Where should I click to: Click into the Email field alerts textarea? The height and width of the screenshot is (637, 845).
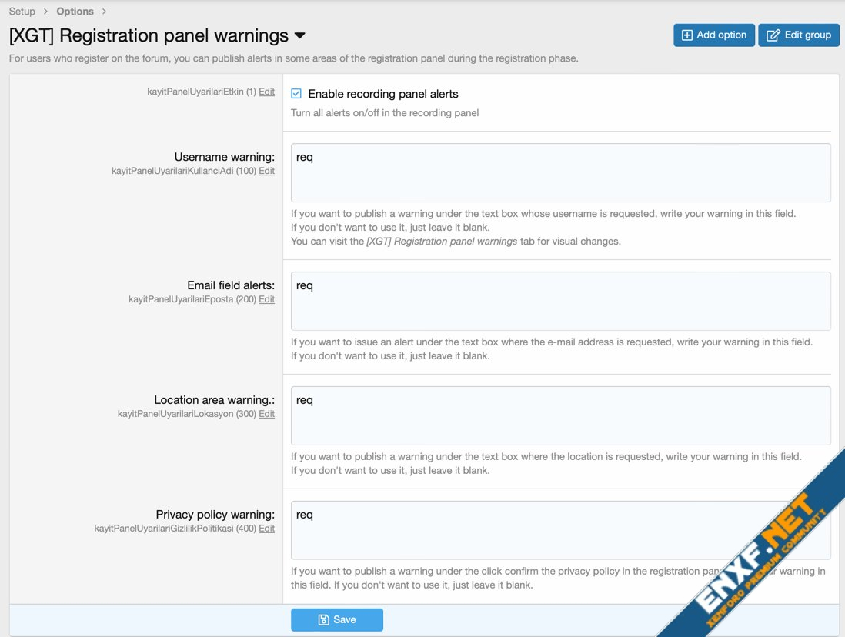(560, 301)
